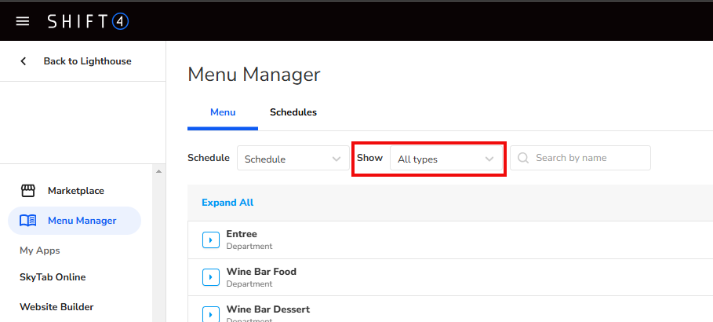Click the back arrow beside Back to Lighthouse
Screen dimensions: 713x322
[24, 61]
